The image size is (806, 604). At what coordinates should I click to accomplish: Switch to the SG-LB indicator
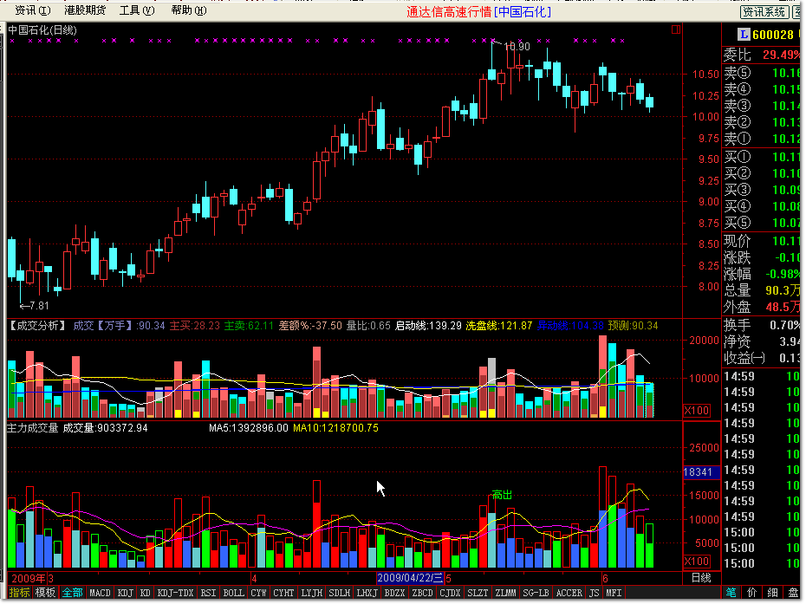pos(536,593)
